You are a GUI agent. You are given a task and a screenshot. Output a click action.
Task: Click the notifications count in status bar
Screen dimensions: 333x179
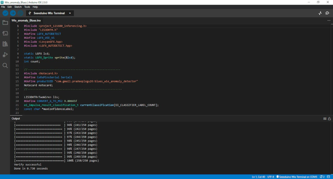pyautogui.click(x=321, y=177)
